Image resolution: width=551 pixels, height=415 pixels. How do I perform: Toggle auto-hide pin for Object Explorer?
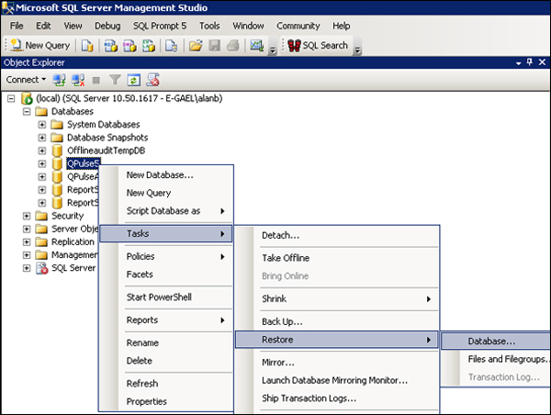530,62
